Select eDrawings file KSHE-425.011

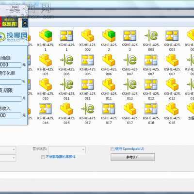66,89
